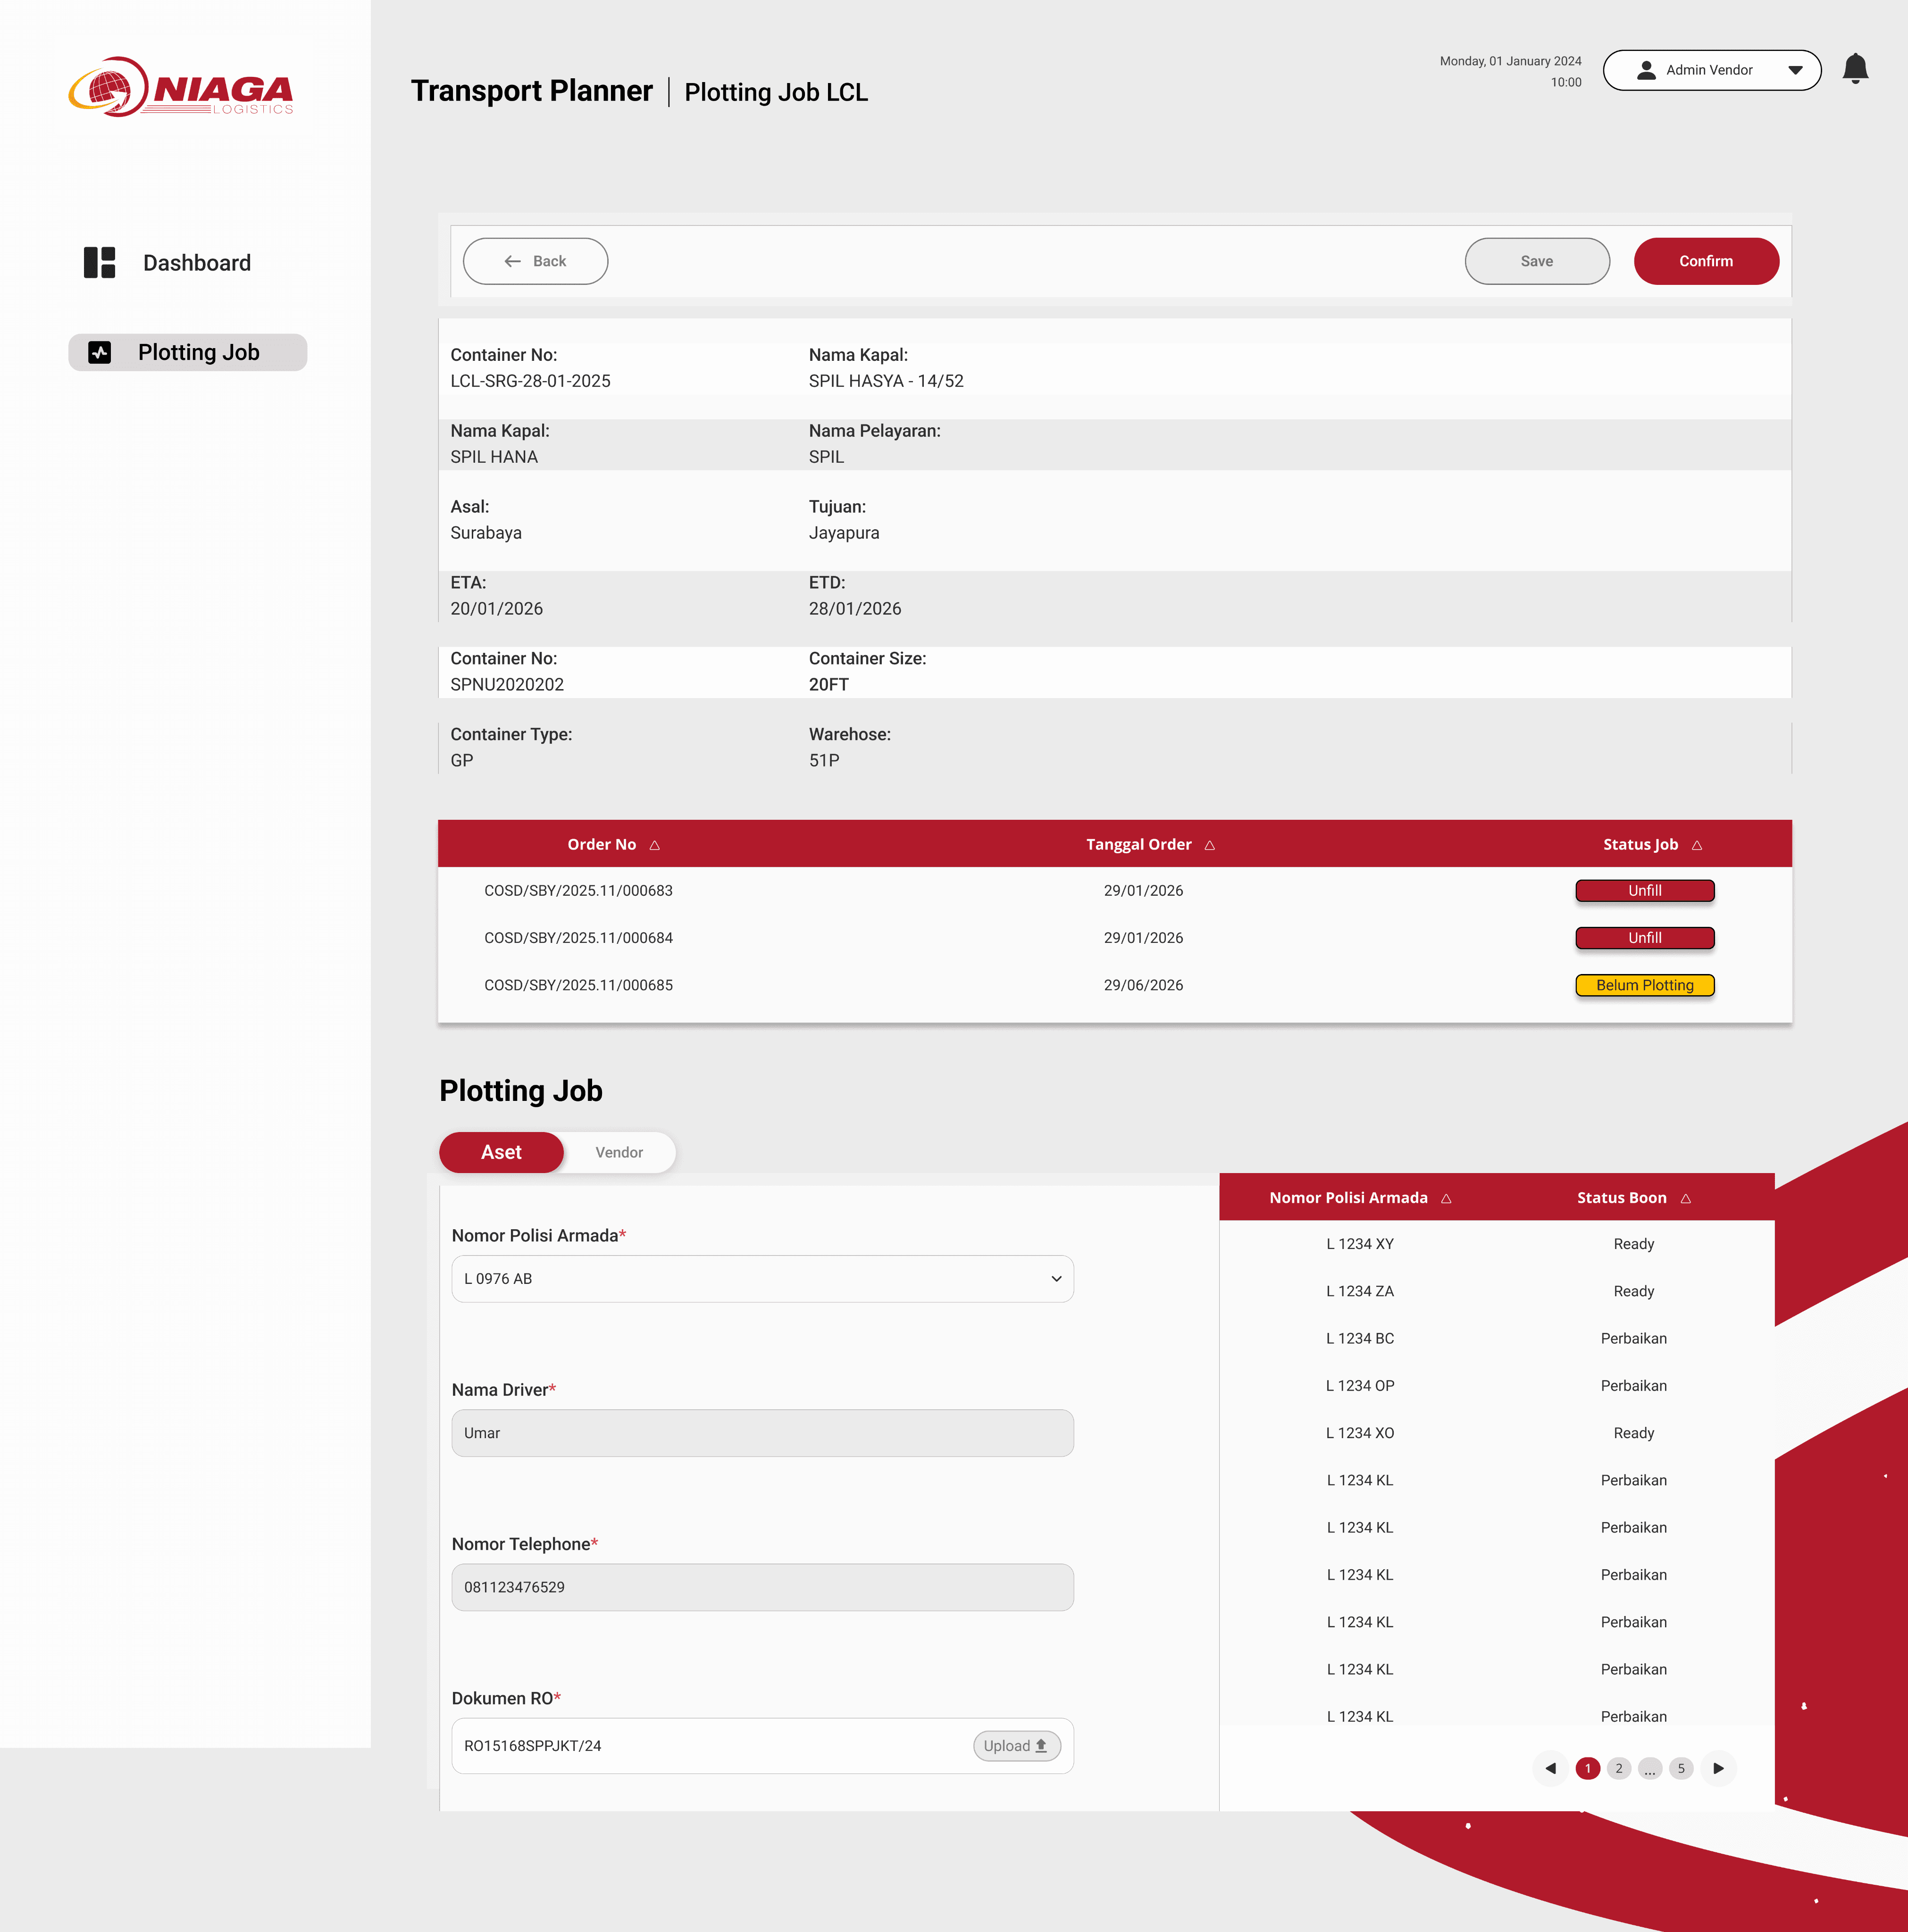Sort by Status Boon triangle icon
Image resolution: width=1908 pixels, height=1932 pixels.
(x=1686, y=1198)
